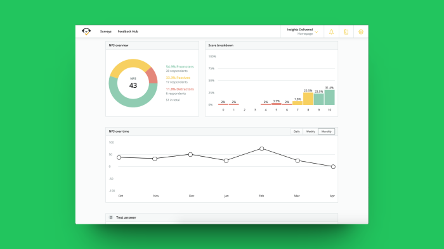
Task: Click the 23.5% bar for score 9
Action: point(319,99)
